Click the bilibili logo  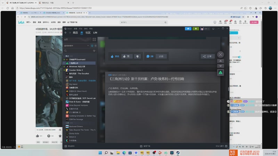pos(21,22)
